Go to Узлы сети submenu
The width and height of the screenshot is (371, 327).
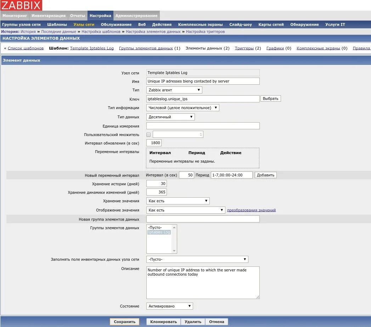point(84,24)
